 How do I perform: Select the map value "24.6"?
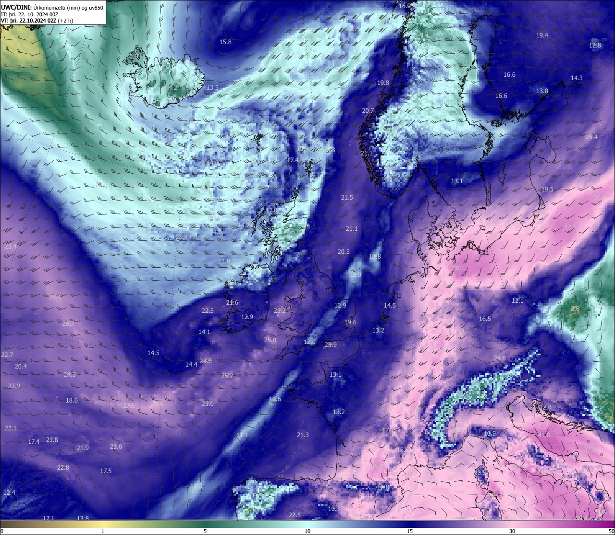point(206,361)
